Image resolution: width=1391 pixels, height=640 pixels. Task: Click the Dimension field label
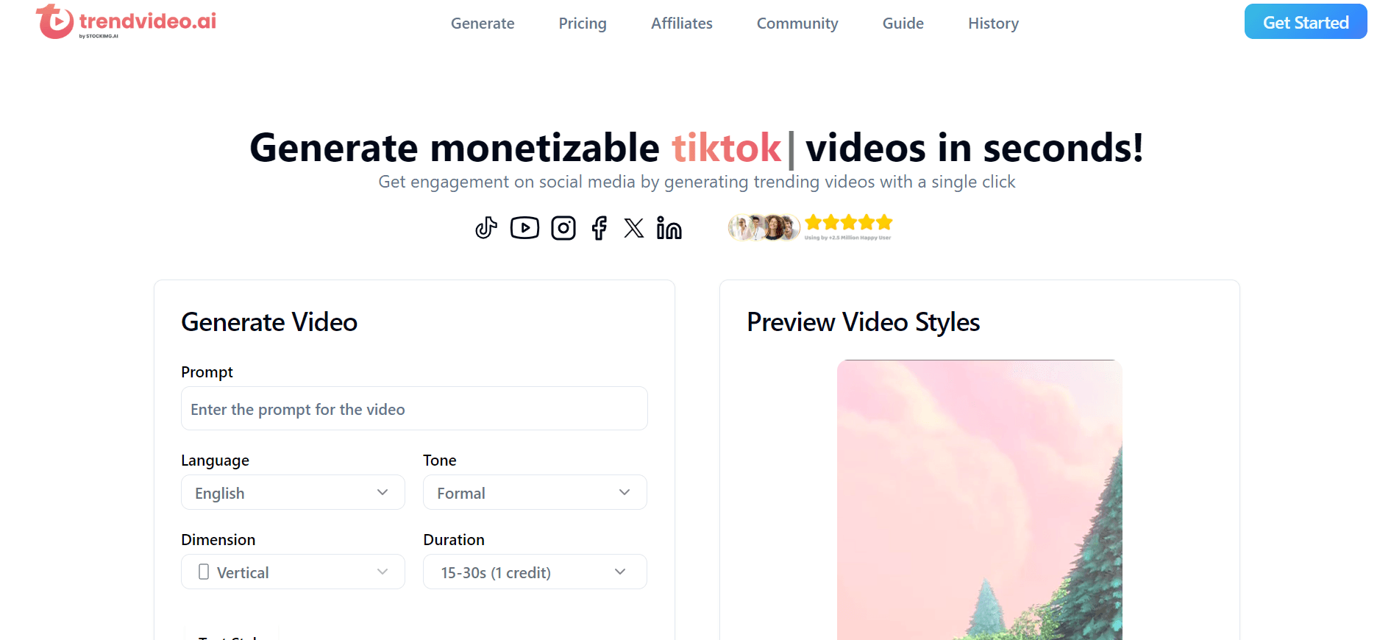(x=218, y=540)
